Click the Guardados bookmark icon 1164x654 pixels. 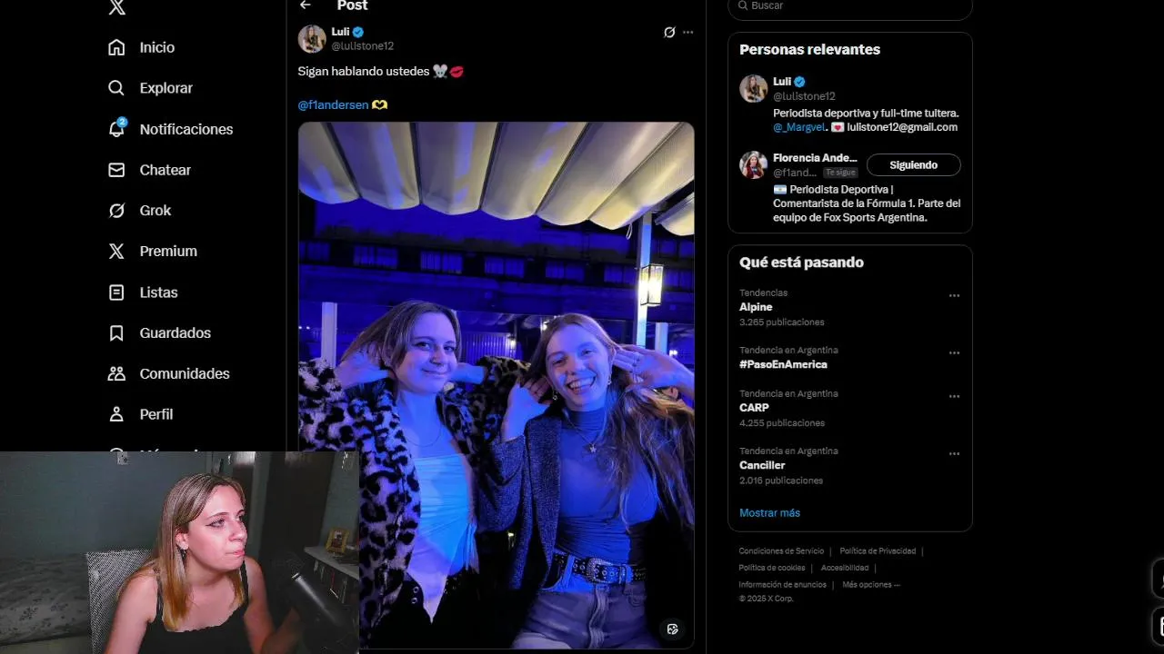coord(116,333)
